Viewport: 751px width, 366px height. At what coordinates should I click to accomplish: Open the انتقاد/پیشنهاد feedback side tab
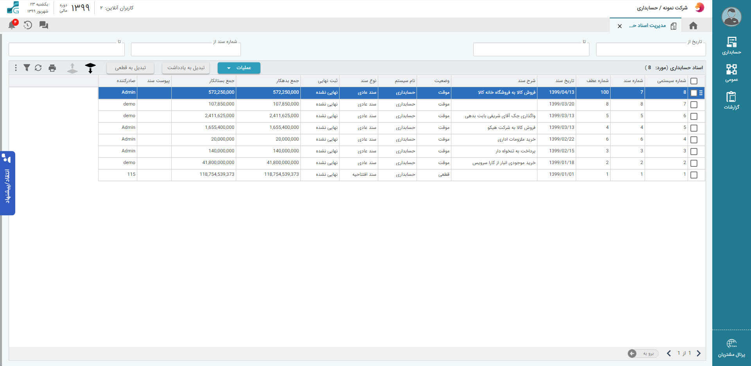pos(7,183)
